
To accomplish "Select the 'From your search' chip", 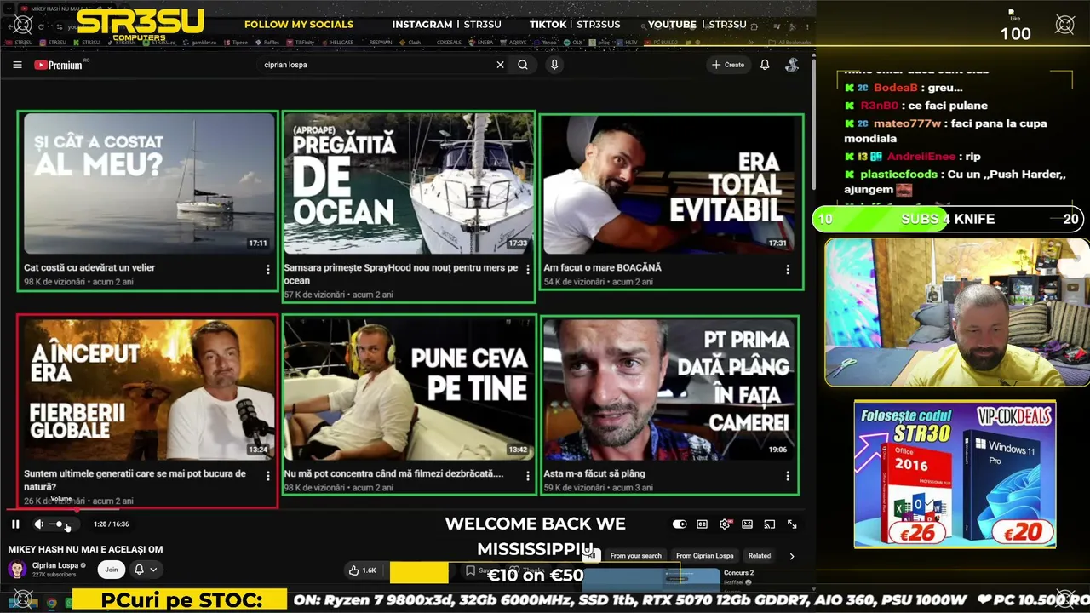I will click(x=635, y=556).
